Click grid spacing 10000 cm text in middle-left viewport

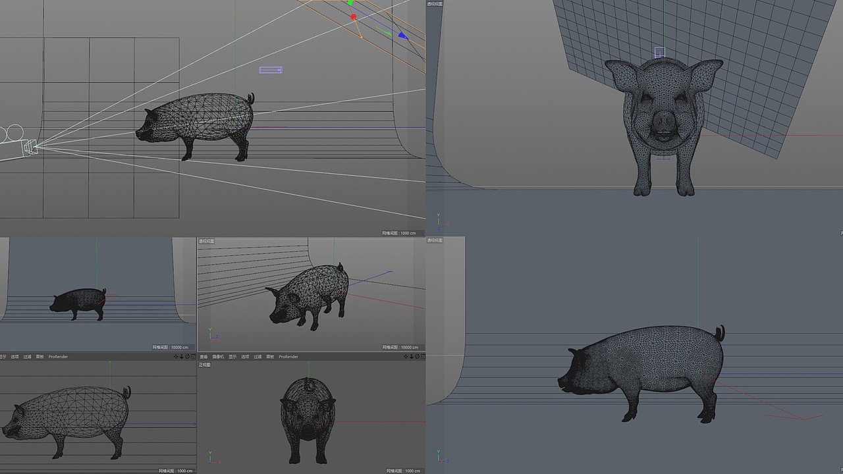pyautogui.click(x=170, y=348)
